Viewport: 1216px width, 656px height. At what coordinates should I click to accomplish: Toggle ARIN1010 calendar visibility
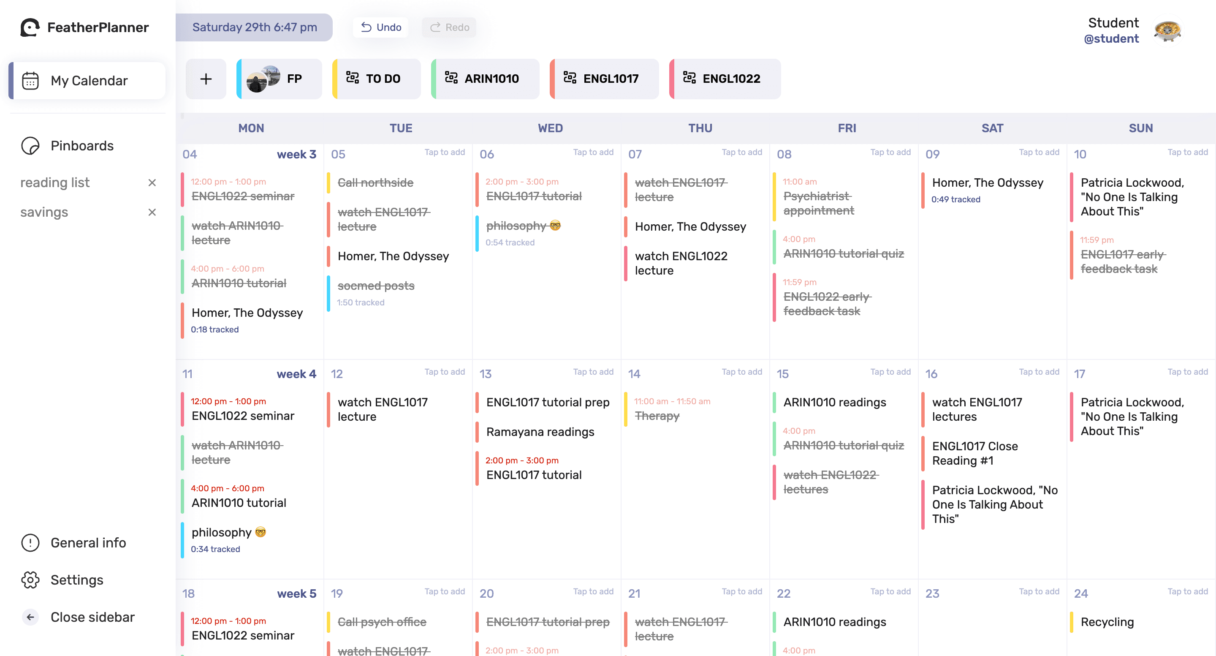point(485,79)
